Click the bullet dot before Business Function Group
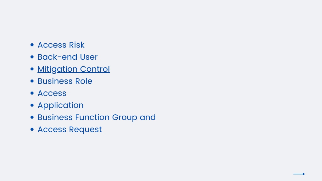322x181 pixels. [32, 118]
